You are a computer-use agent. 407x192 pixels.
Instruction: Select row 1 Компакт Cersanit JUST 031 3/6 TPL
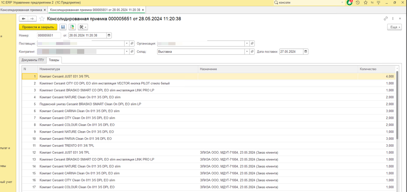click(x=209, y=77)
